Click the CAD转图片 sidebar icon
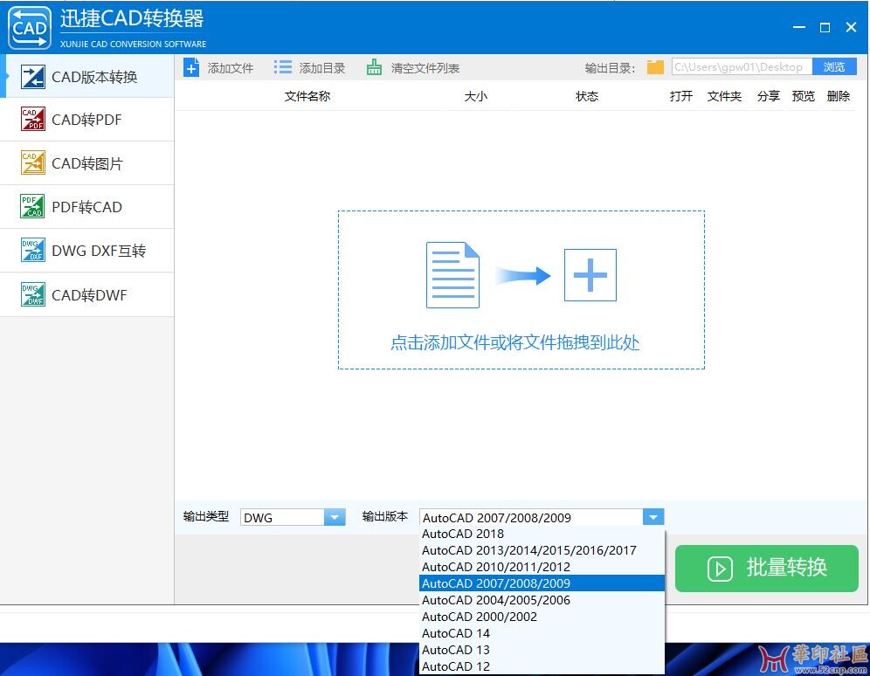This screenshot has height=676, width=870. [x=32, y=163]
